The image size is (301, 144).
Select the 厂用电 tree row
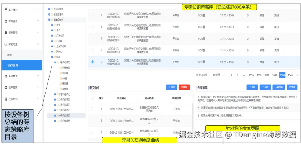tap(67, 41)
